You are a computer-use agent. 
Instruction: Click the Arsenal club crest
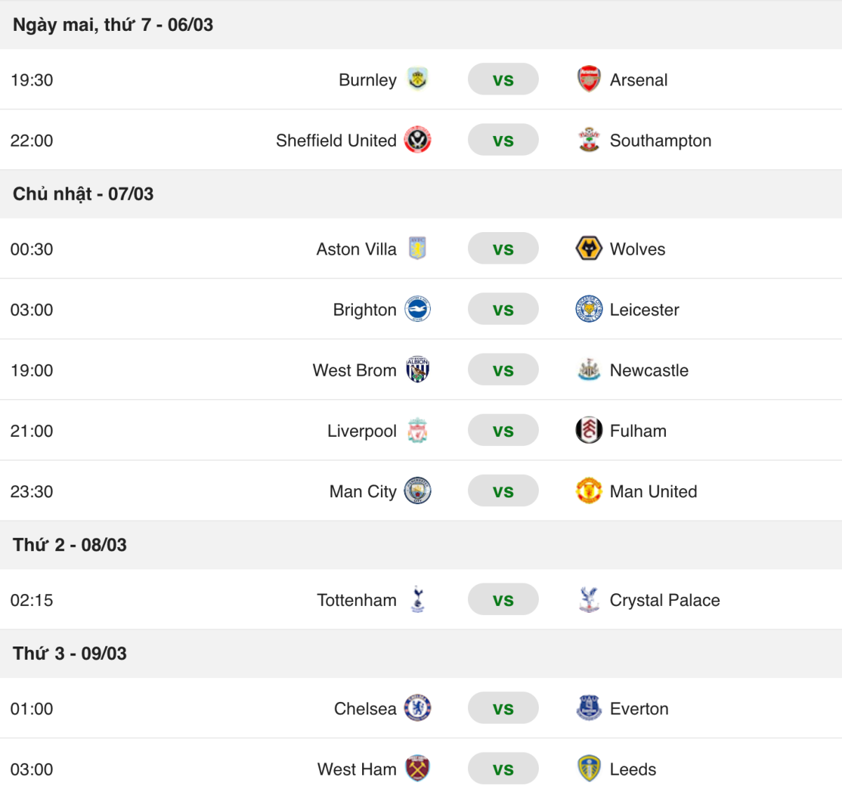[589, 79]
